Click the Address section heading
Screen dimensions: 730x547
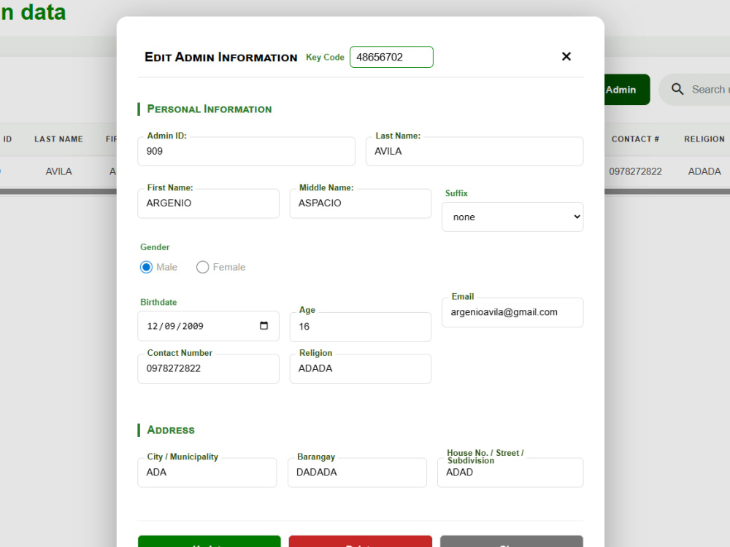point(171,430)
